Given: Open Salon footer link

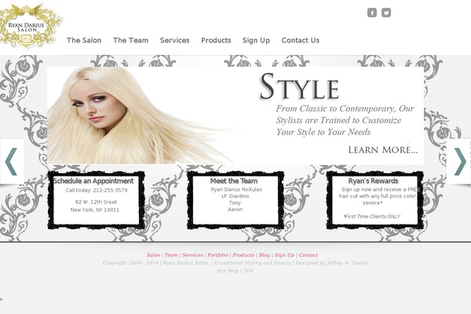Looking at the screenshot, I should (x=153, y=255).
